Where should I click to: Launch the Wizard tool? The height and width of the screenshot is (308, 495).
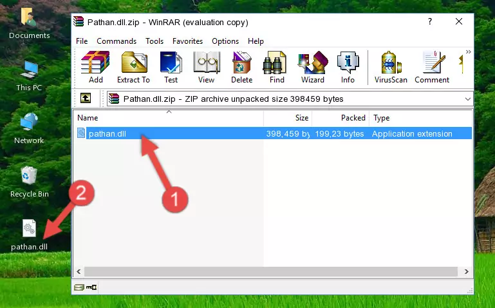(313, 67)
